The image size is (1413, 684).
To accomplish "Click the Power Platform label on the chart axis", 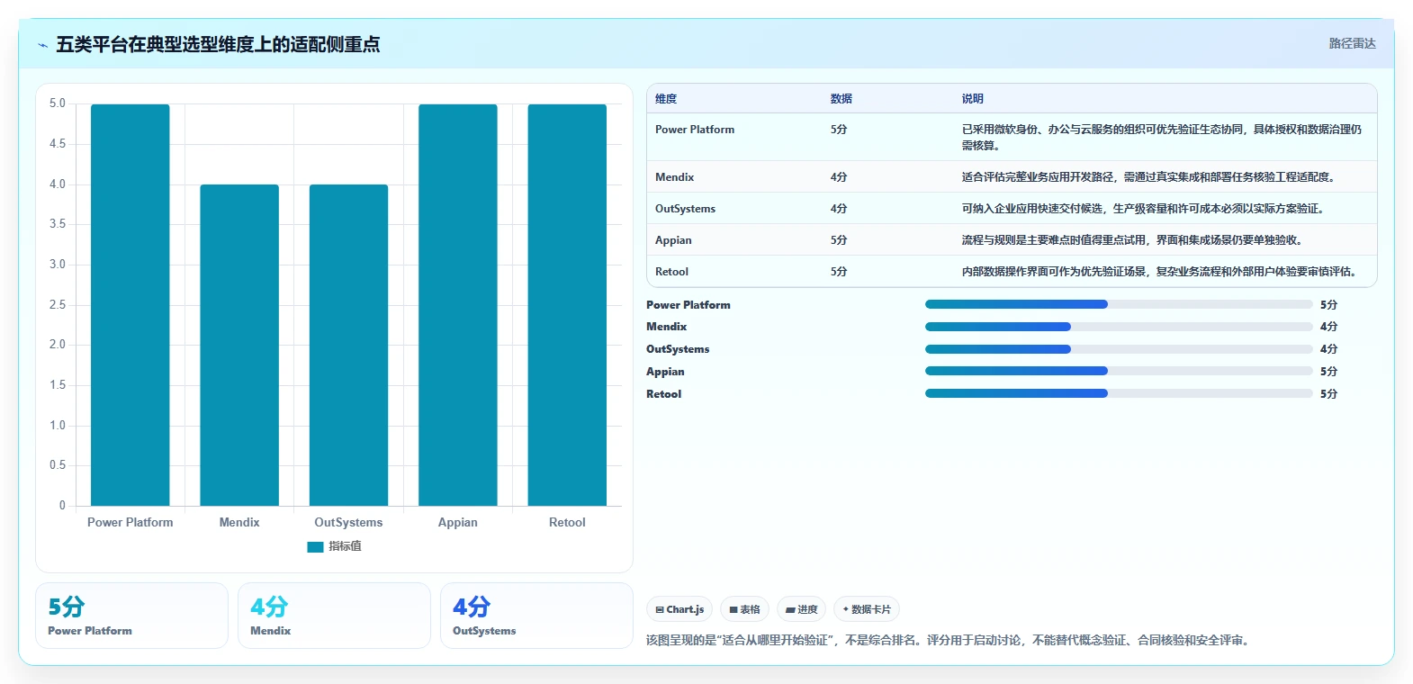I will click(130, 522).
